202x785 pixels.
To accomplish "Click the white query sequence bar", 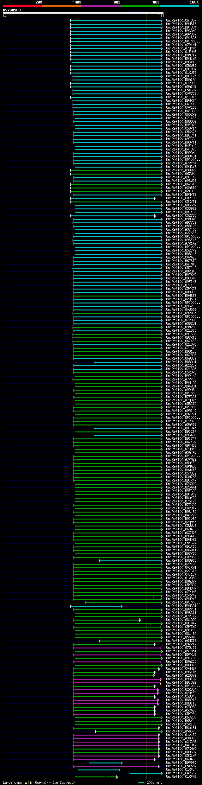I will point(83,13).
